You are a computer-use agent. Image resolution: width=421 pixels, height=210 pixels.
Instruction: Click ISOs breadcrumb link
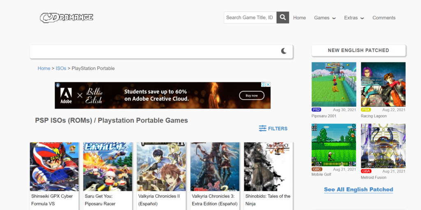(61, 68)
